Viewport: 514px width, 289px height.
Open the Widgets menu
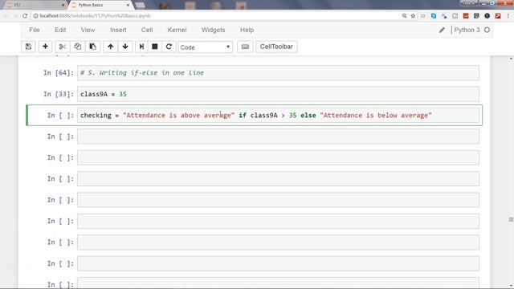[213, 30]
